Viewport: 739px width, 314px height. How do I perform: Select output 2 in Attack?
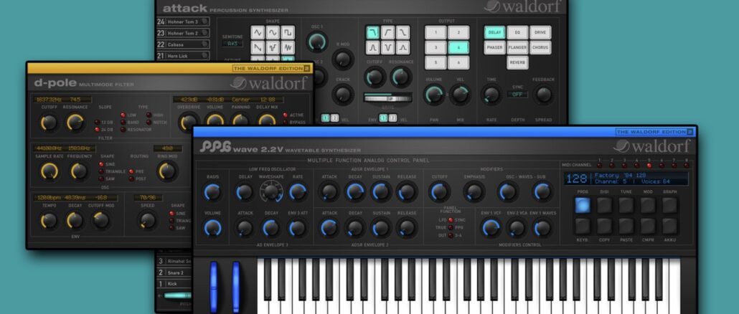click(458, 32)
